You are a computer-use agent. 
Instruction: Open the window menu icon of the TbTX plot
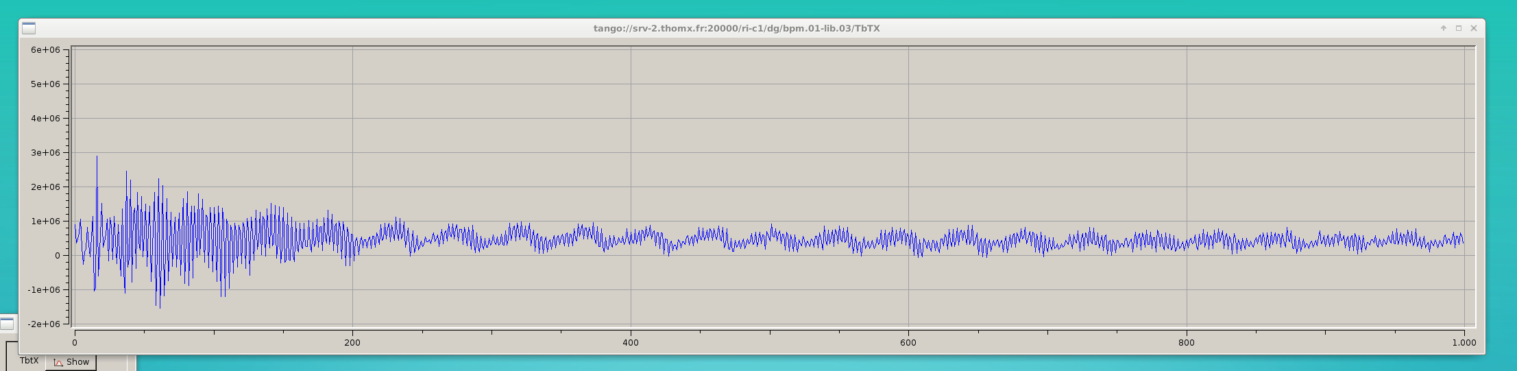29,28
